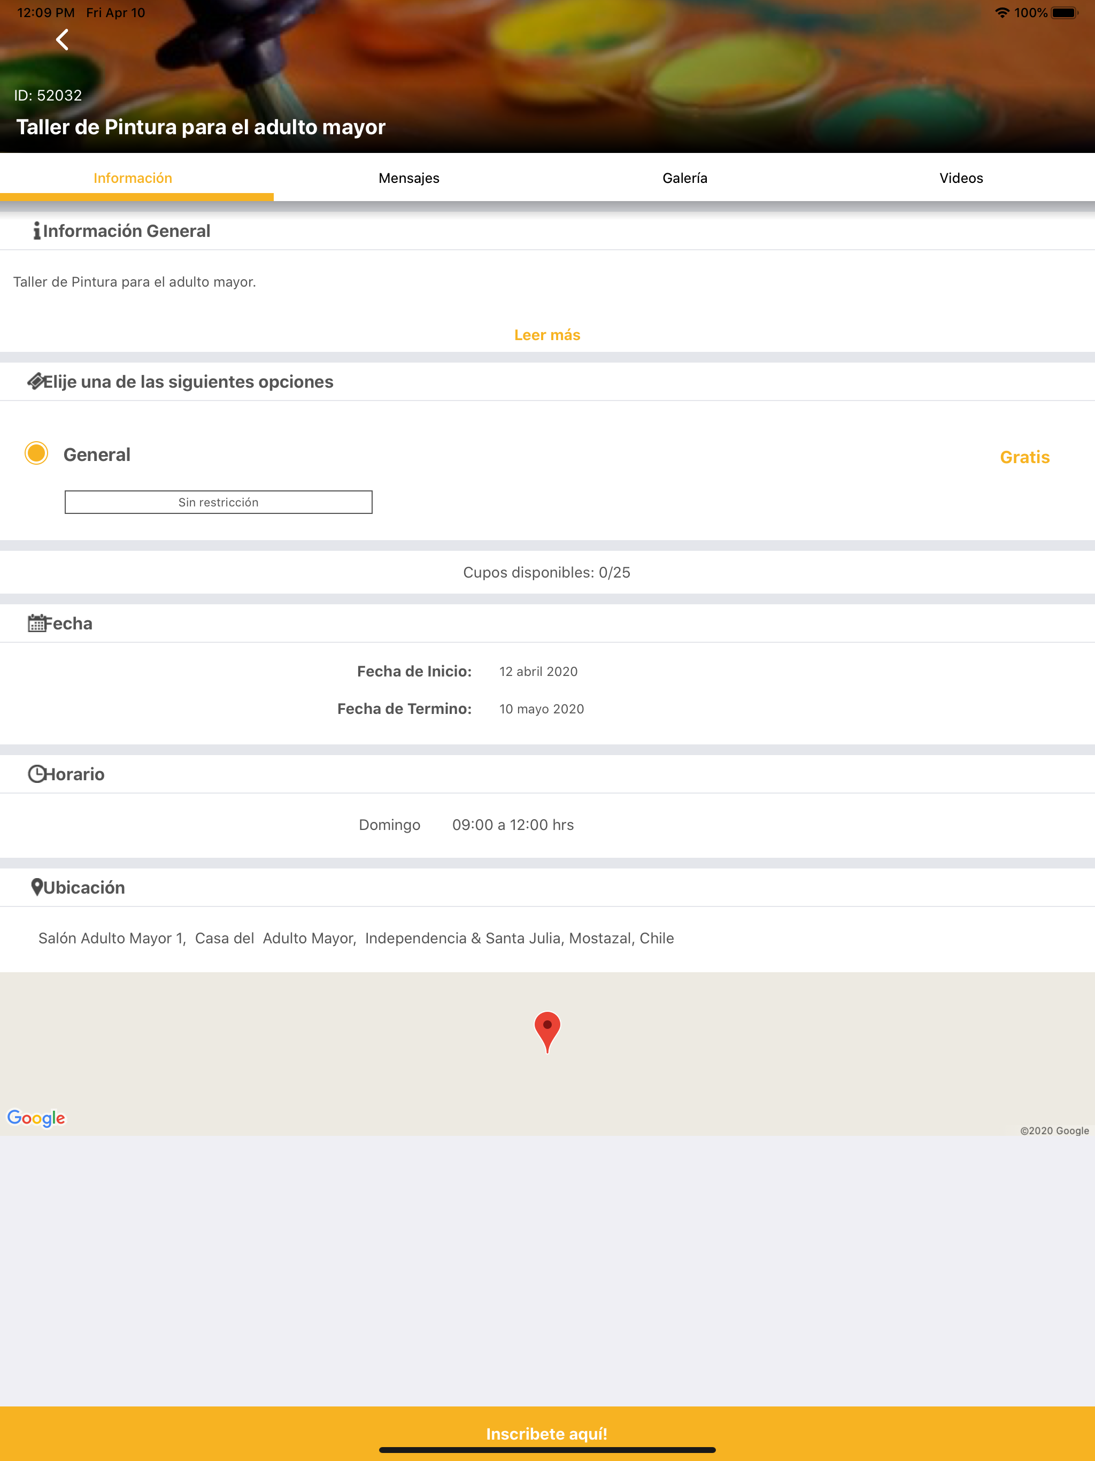The image size is (1095, 1461).
Task: Click the ID: 52032 label
Action: [x=48, y=95]
